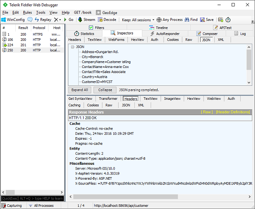
Task: Replay the selected session
Action: coord(43,20)
